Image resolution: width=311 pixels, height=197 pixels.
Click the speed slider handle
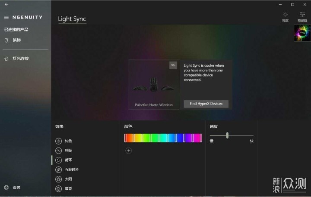227,135
